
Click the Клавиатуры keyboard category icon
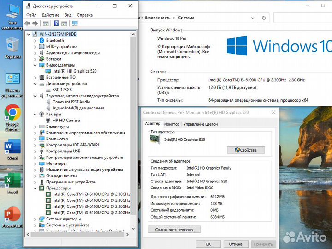(41, 127)
